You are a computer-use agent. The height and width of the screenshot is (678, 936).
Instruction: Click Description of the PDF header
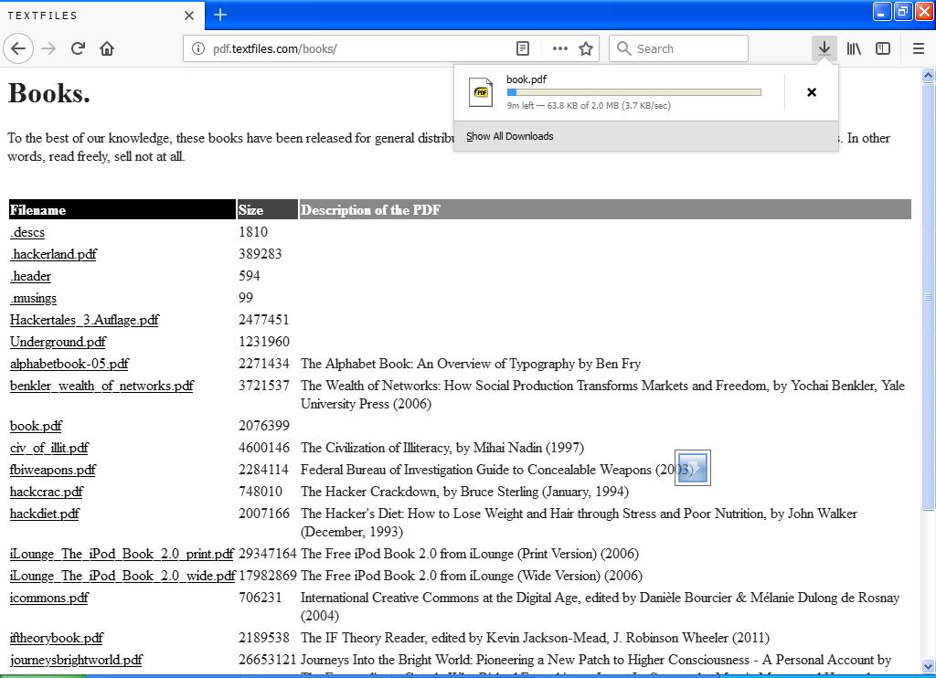click(605, 209)
